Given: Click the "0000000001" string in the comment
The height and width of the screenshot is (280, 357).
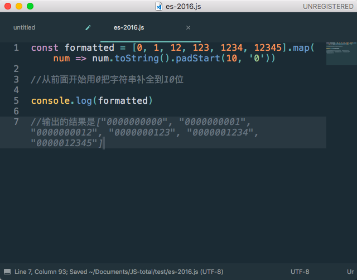Looking at the screenshot, I should (212, 122).
